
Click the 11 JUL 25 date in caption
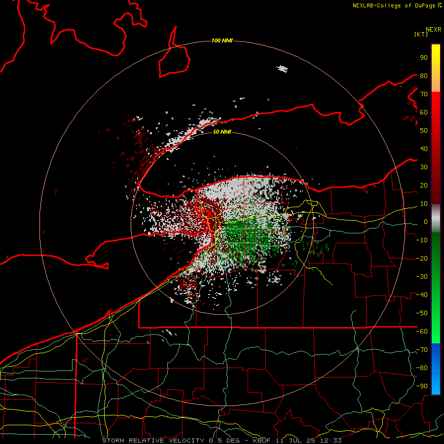[295, 441]
